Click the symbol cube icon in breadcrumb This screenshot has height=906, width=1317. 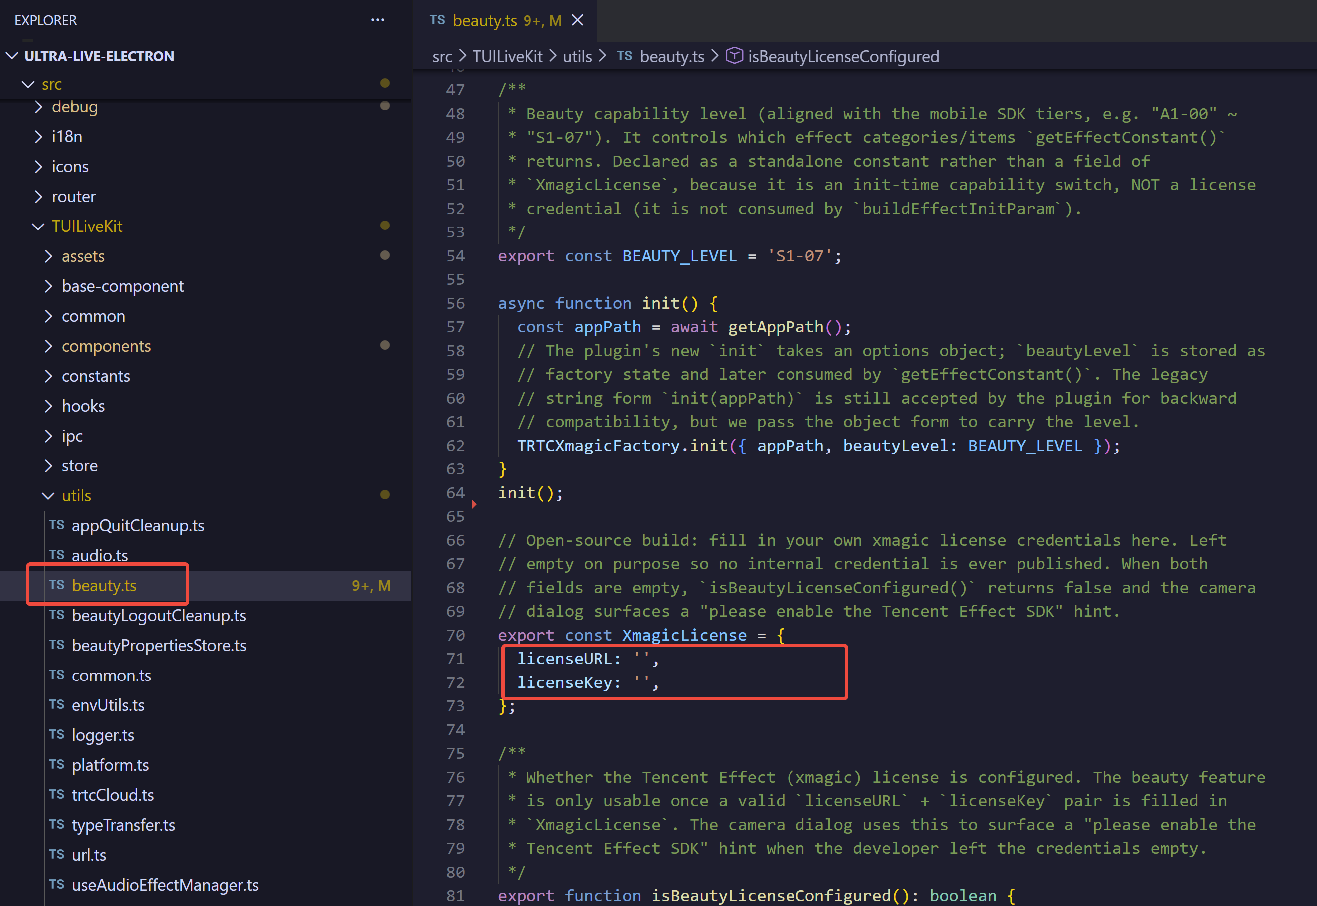[734, 56]
